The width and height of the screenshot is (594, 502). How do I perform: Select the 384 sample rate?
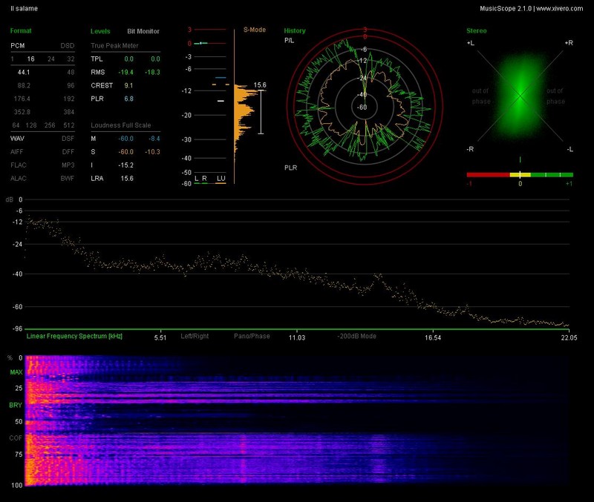pyautogui.click(x=69, y=112)
